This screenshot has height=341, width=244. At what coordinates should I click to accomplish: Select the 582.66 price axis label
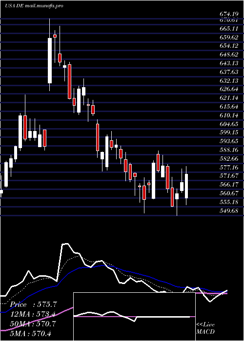pyautogui.click(x=229, y=159)
